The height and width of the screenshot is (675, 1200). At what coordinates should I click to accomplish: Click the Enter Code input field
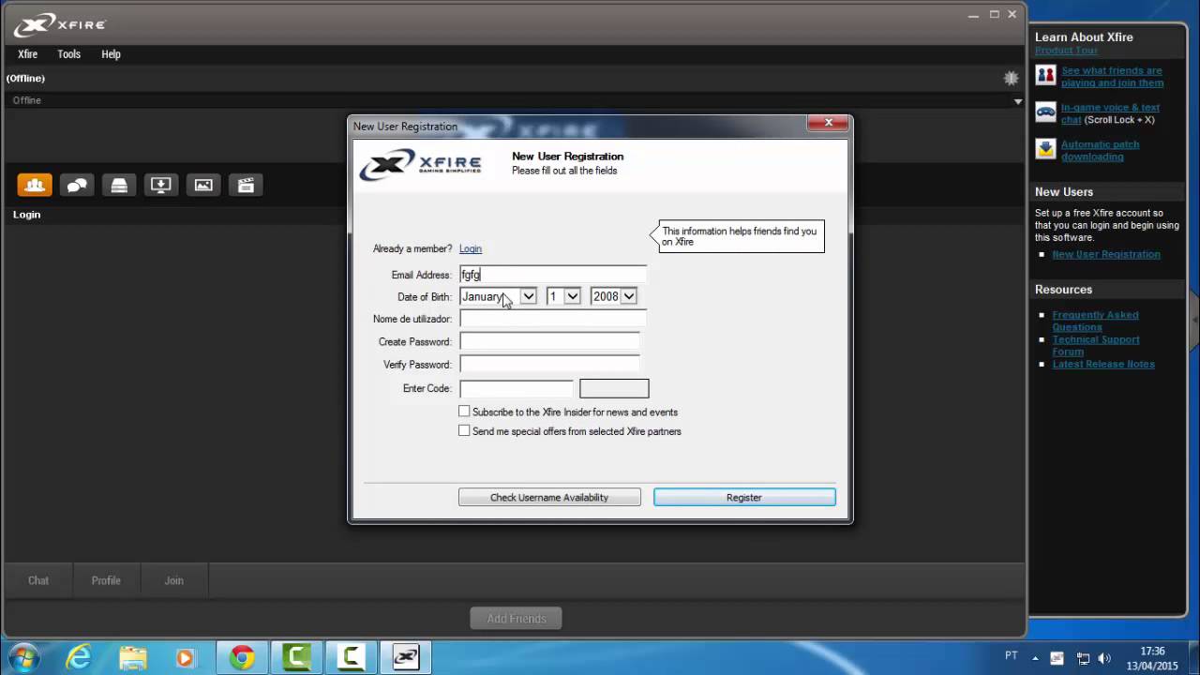516,388
